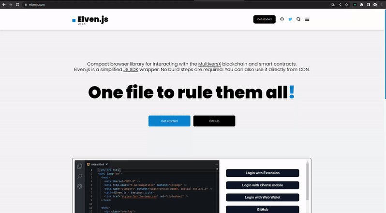386x213 pixels.
Task: Reload the elvenjs.com page
Action: tap(17, 4)
